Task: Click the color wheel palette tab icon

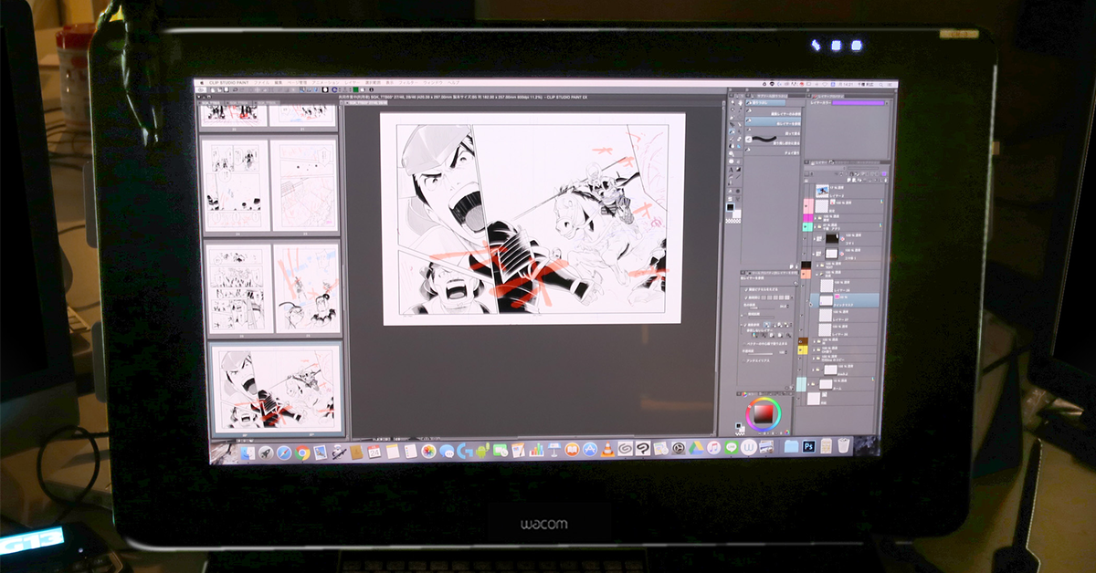Action: (x=744, y=394)
